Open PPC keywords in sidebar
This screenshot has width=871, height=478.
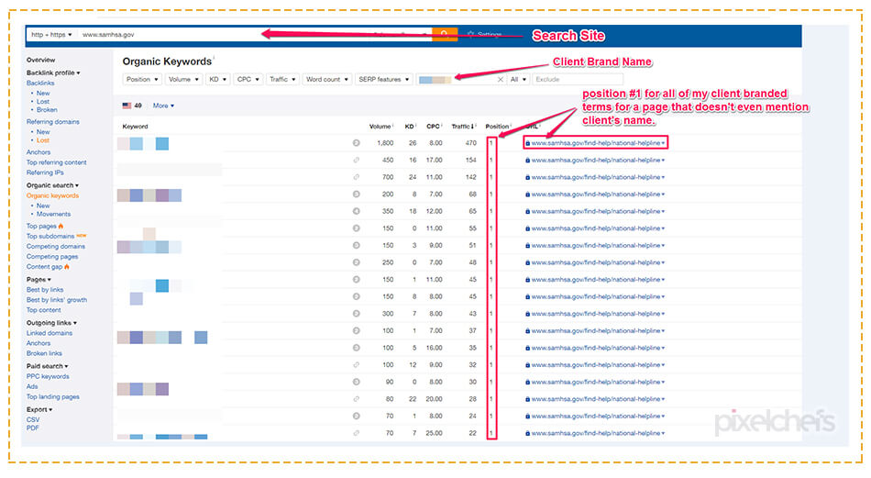48,376
